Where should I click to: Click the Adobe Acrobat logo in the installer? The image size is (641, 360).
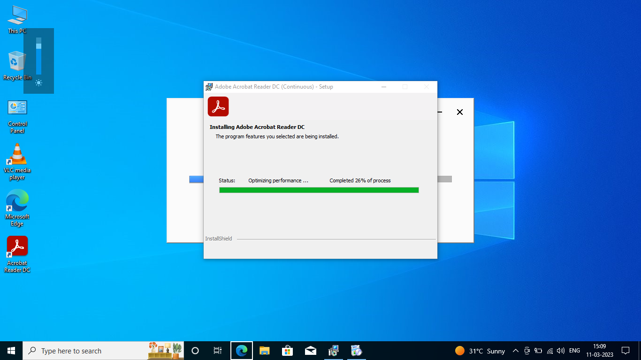[218, 106]
